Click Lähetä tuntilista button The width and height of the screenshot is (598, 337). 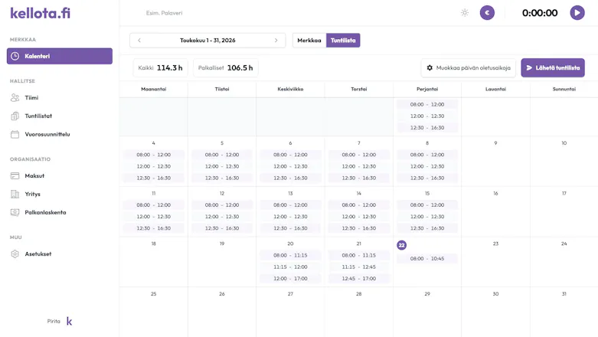[x=553, y=68]
